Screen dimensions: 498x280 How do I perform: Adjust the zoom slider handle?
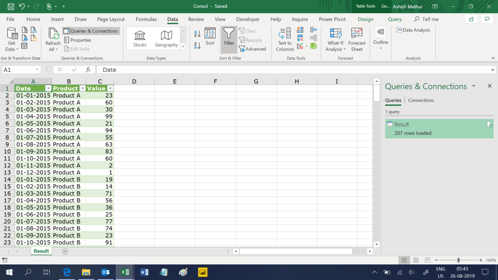(x=458, y=261)
